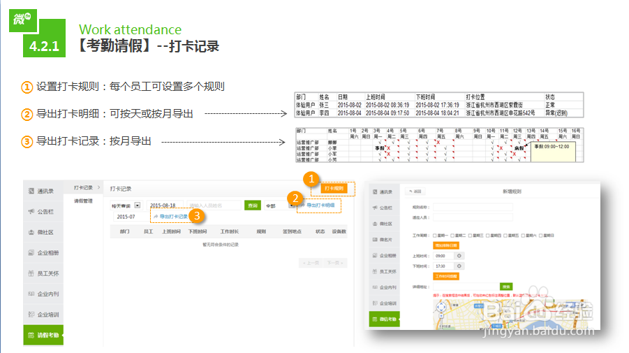Click the orange 打卡规则 button
Screen dimensions: 629x353
(334, 188)
